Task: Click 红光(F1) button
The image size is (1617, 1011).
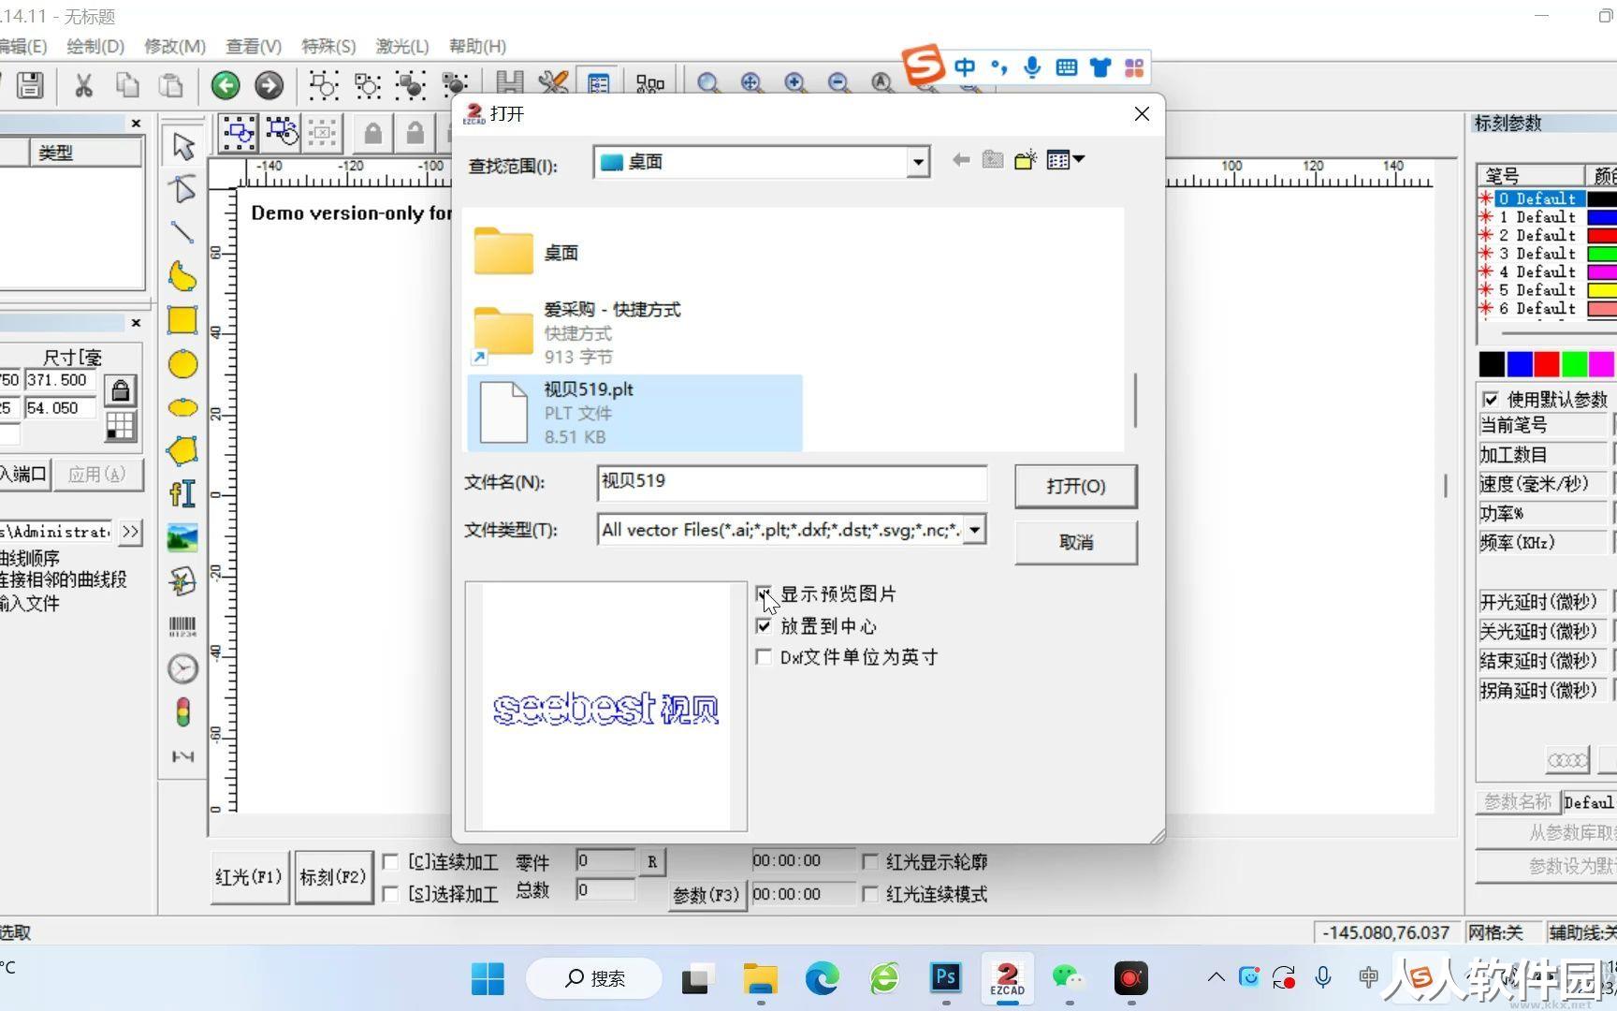Action: [x=249, y=877]
